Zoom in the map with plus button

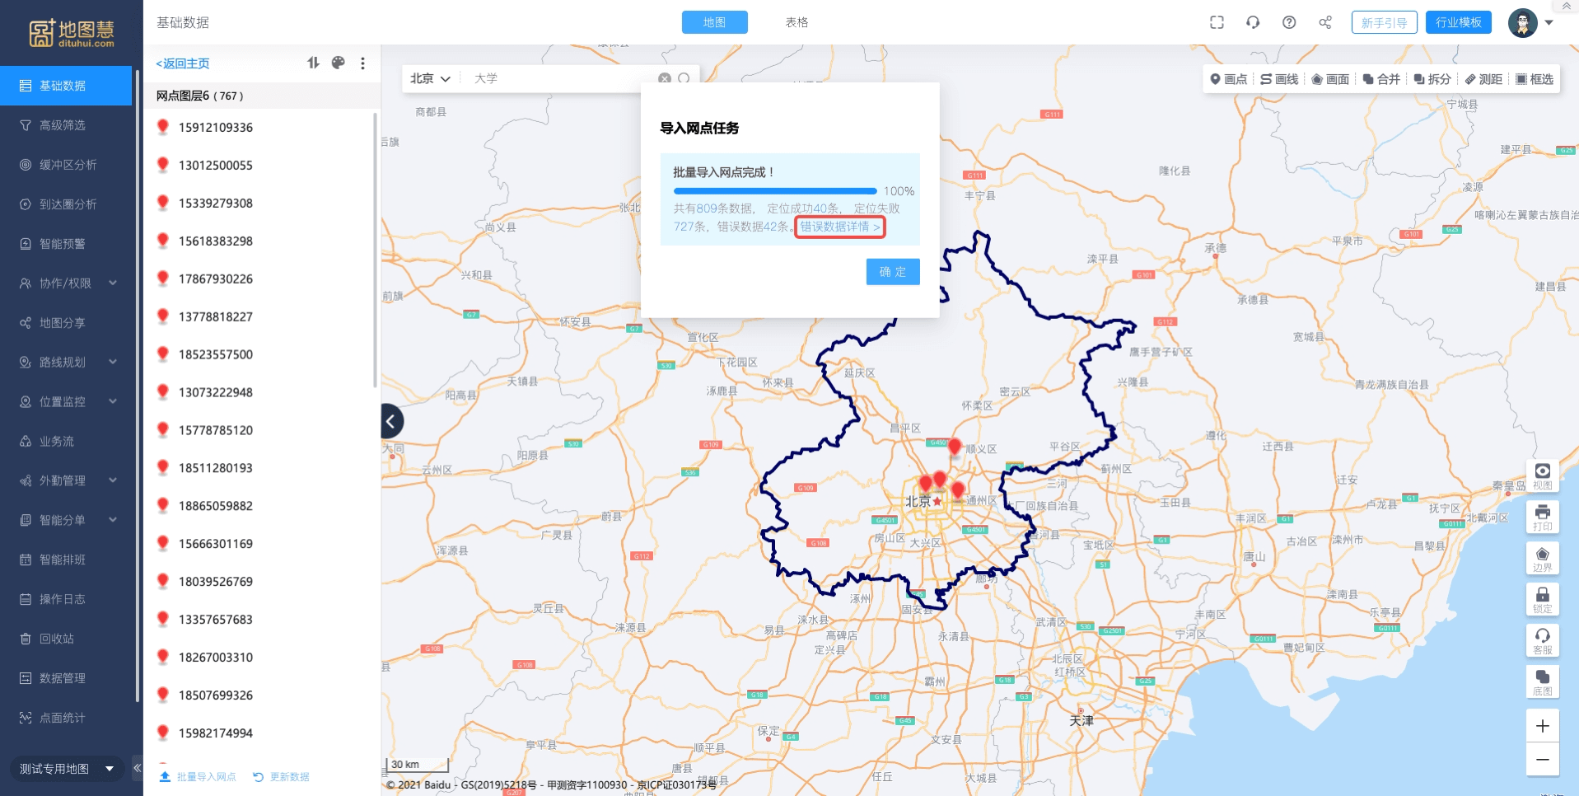1542,726
